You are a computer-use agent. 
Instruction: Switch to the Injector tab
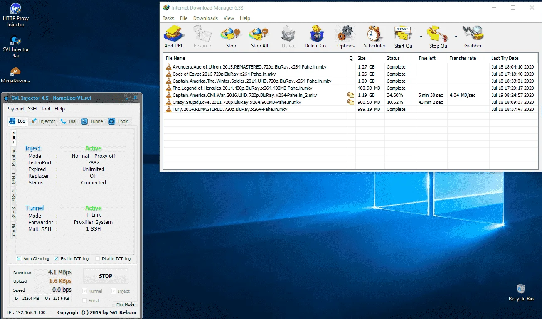pos(43,121)
